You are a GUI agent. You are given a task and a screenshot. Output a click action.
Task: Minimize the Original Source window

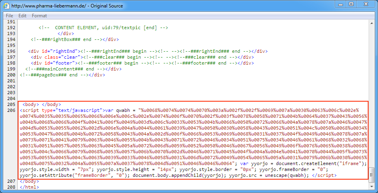point(340,4)
